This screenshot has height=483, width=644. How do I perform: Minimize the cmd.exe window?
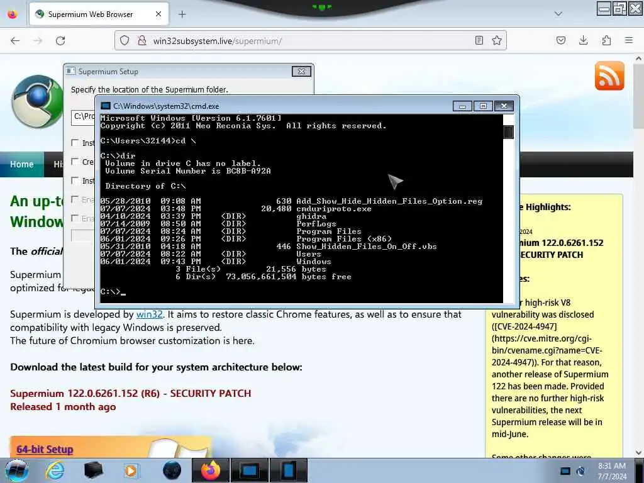coord(462,106)
